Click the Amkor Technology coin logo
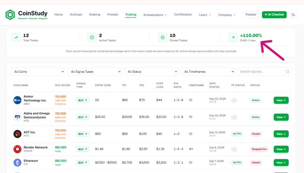The image size is (304, 173). 17,100
